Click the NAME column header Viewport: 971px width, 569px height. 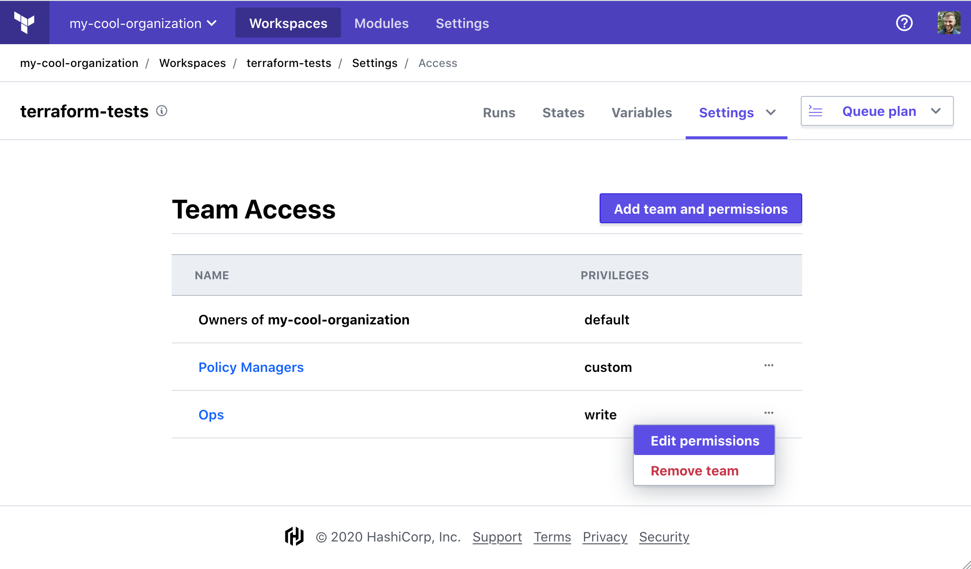point(212,275)
